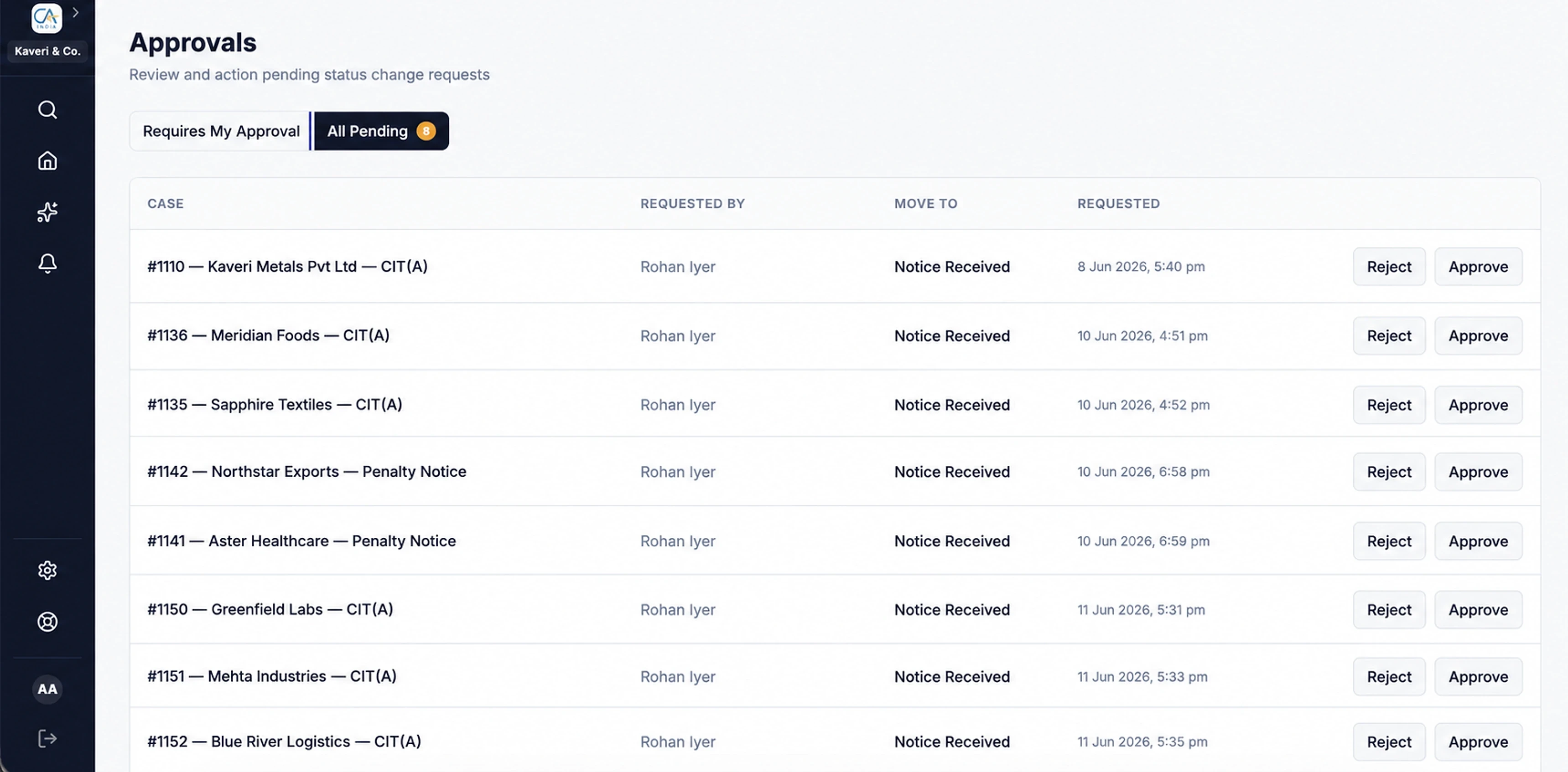This screenshot has width=1568, height=772.
Task: Reject case #1141 Aster Healthcare
Action: click(x=1389, y=541)
